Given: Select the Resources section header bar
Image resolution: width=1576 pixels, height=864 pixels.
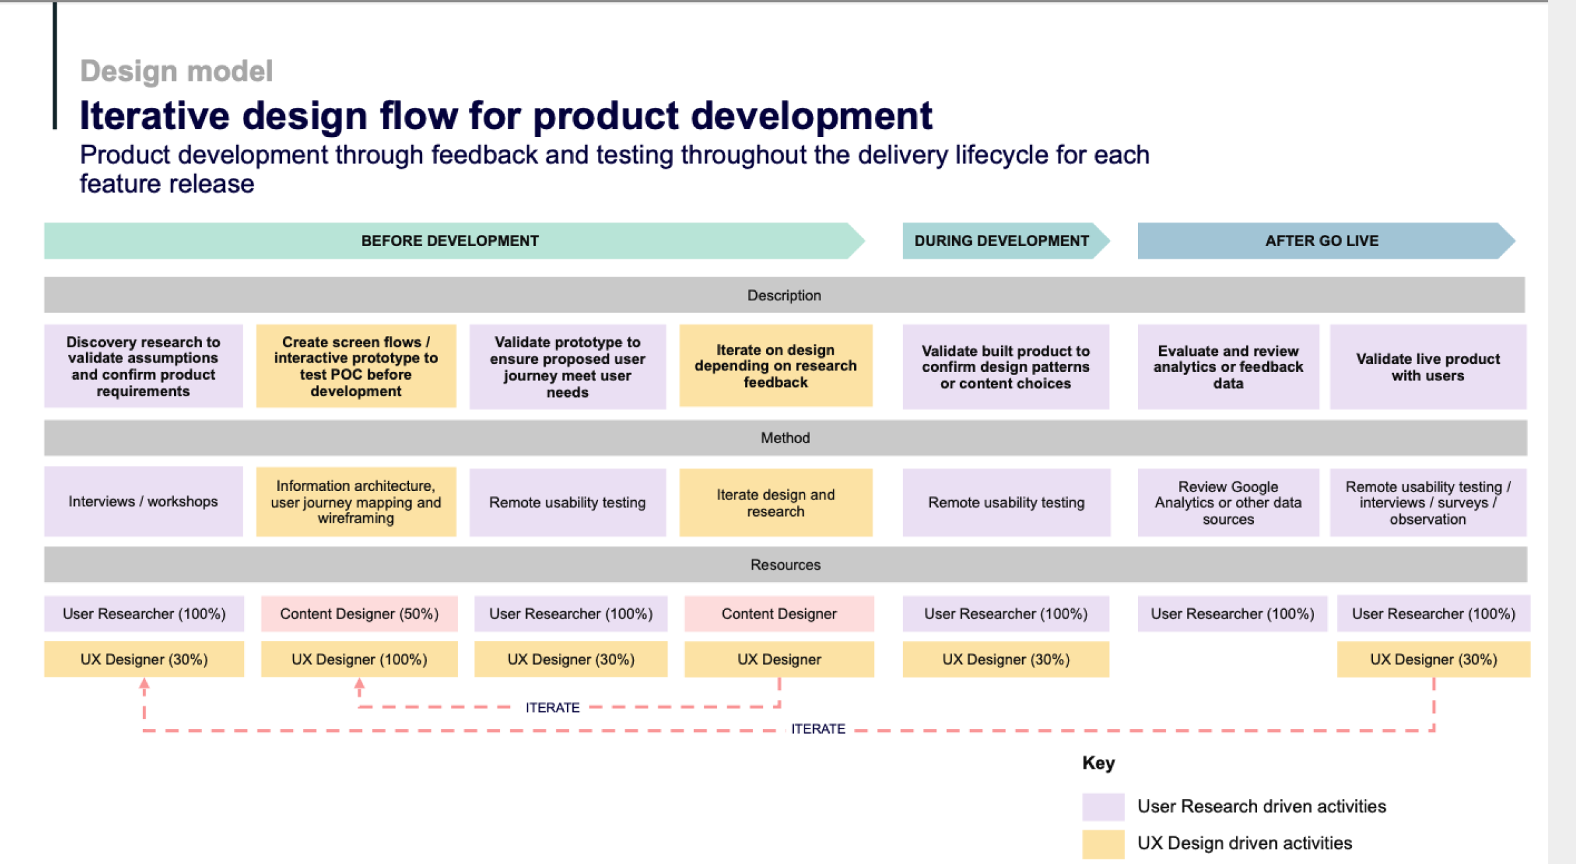Looking at the screenshot, I should 785,565.
